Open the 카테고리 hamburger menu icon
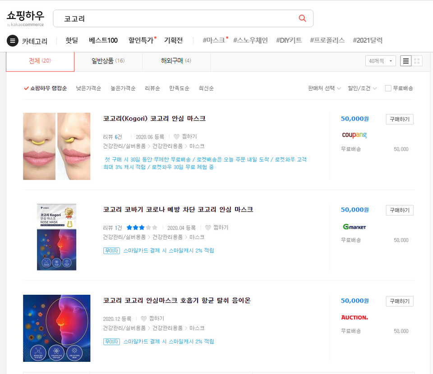 (x=13, y=41)
